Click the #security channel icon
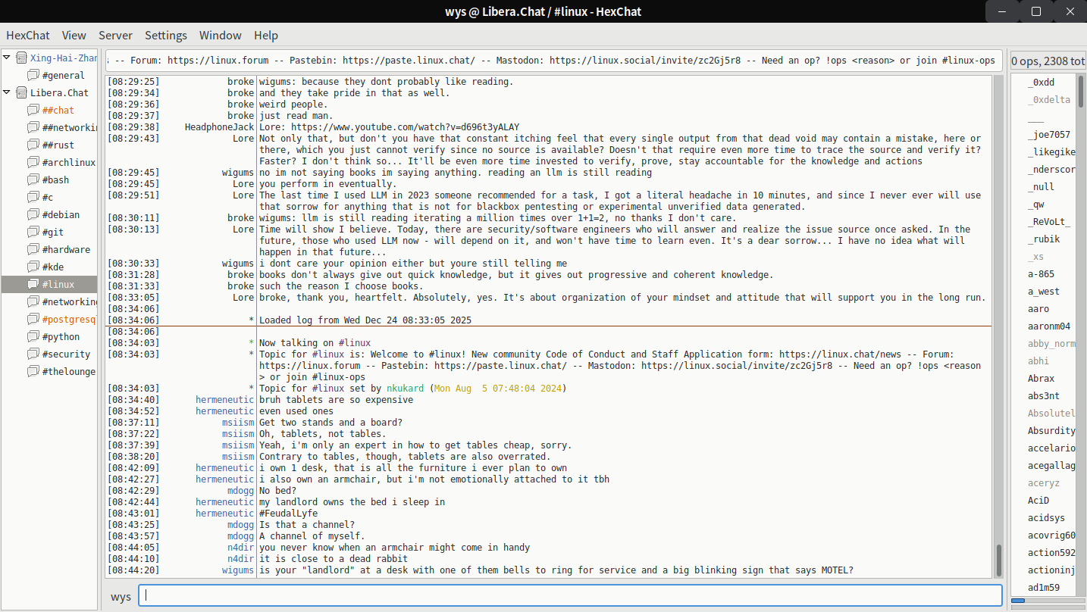 pyautogui.click(x=33, y=354)
